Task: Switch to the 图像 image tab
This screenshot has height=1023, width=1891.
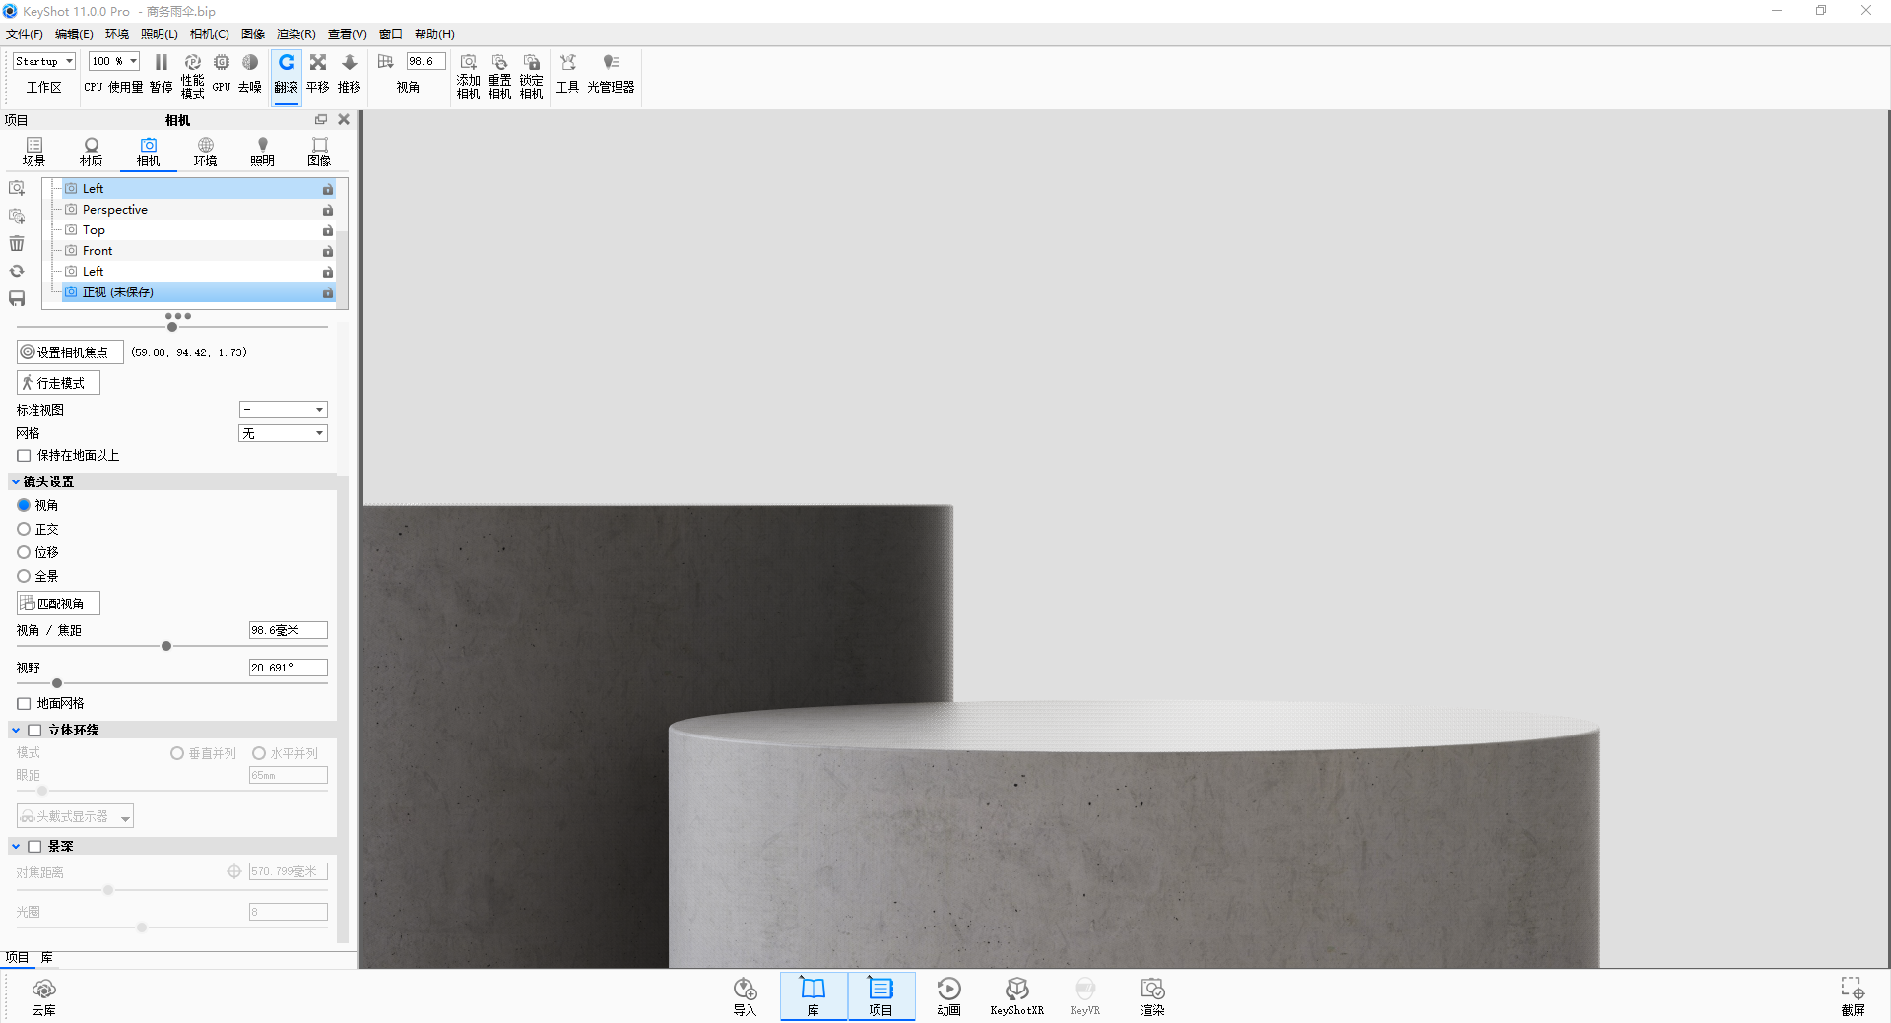Action: coord(319,152)
